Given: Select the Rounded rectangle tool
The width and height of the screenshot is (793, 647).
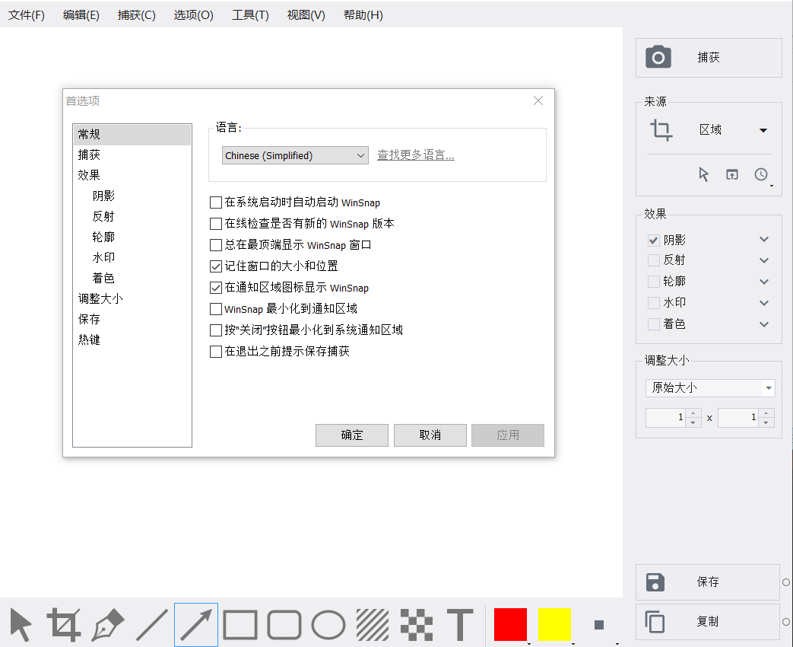Looking at the screenshot, I should pos(284,625).
